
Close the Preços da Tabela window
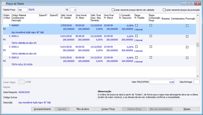click(x=198, y=3)
